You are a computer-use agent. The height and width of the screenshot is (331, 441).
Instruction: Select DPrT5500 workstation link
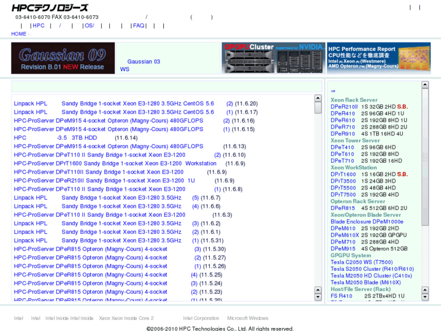point(343,188)
